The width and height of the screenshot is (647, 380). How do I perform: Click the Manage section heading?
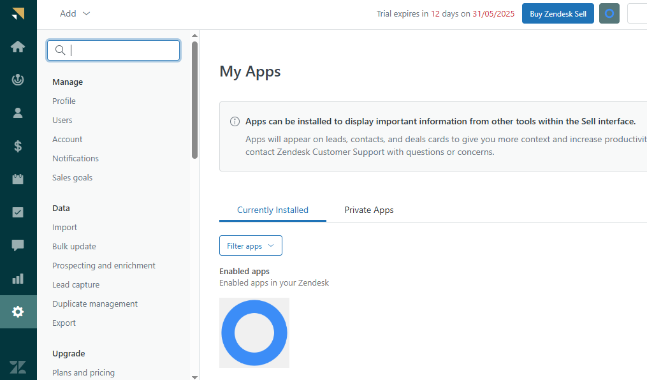pyautogui.click(x=68, y=82)
